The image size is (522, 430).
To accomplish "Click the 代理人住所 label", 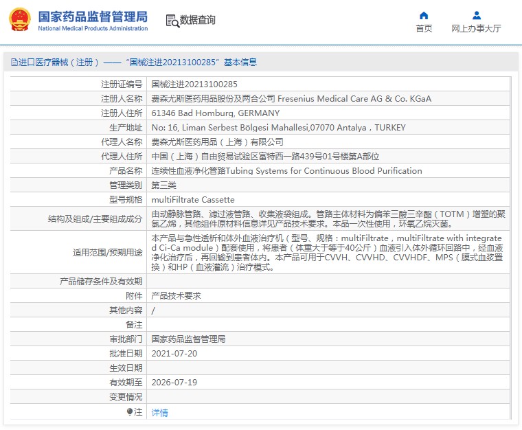I will (122, 157).
